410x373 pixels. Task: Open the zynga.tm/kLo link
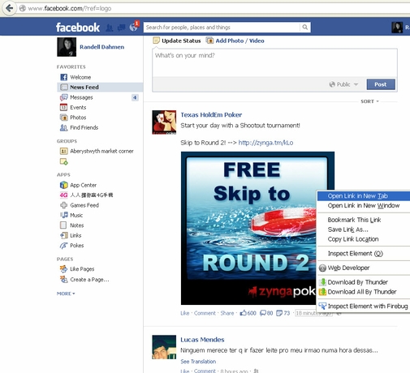pyautogui.click(x=265, y=143)
